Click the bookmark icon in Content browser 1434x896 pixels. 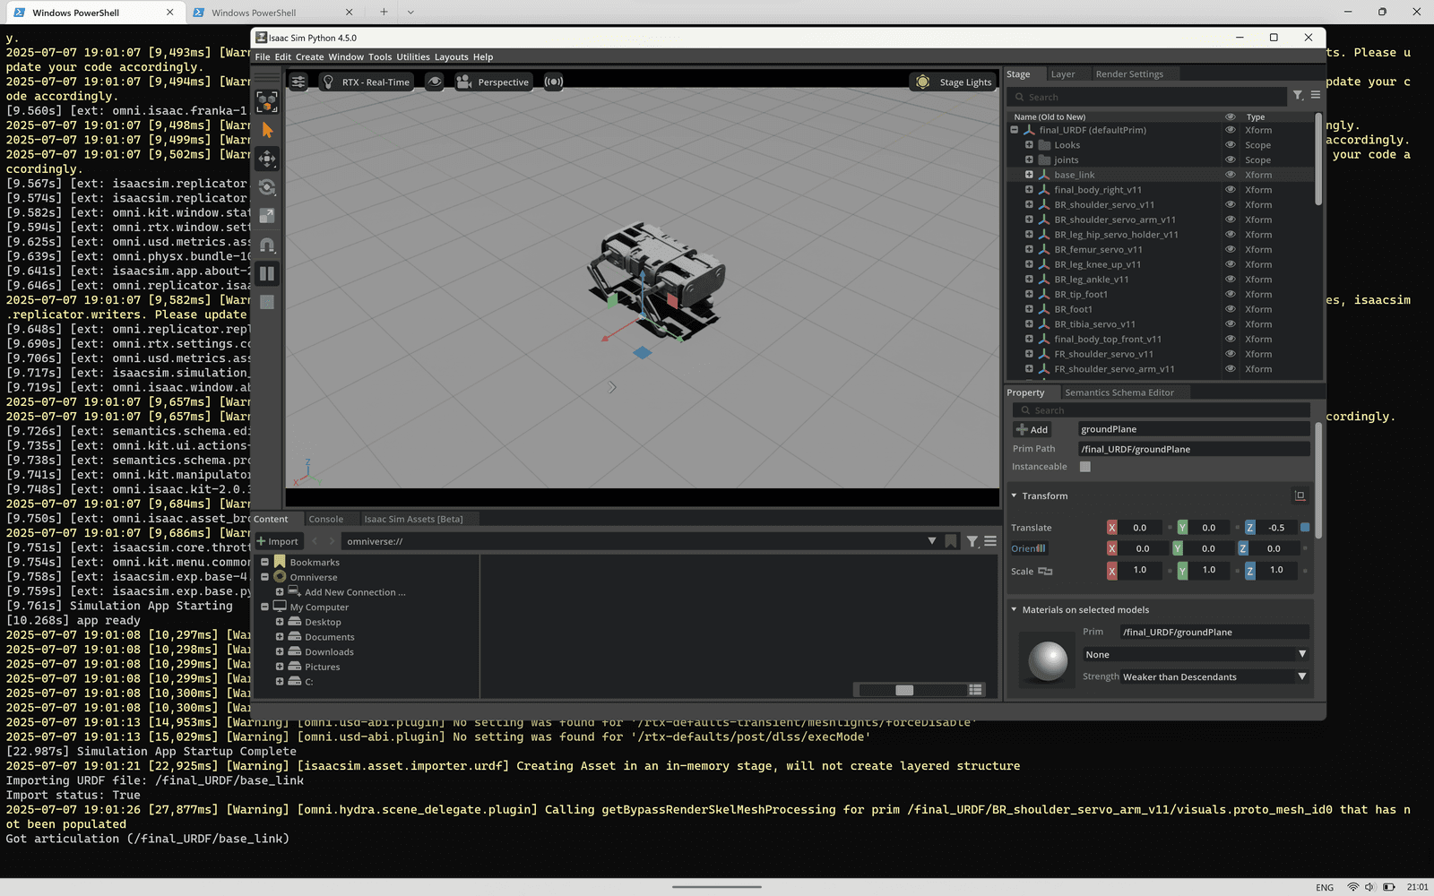point(950,541)
